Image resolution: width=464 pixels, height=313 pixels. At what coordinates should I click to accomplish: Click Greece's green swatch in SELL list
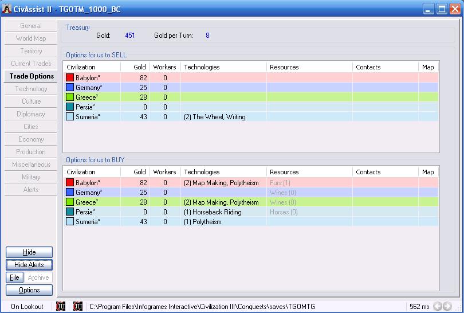coord(70,97)
